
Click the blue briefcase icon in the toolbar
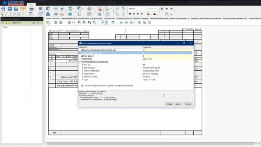[10, 9]
